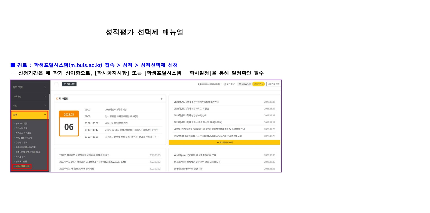Screen dimensions: 430x213
Task: Click the 2023.03 calendar date widget
Action: (69, 123)
